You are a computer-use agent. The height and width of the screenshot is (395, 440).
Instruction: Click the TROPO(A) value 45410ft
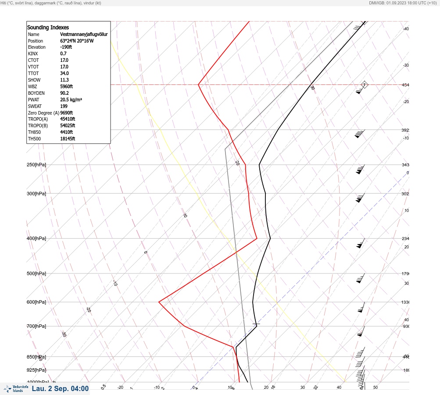click(68, 119)
